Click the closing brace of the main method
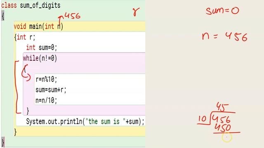This screenshot has height=148, width=264. coord(15,132)
